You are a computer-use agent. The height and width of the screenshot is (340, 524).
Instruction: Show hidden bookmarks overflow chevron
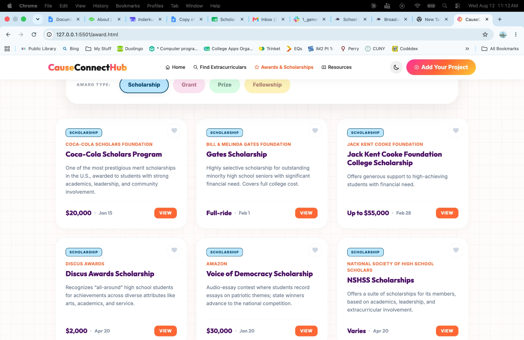[x=467, y=49]
